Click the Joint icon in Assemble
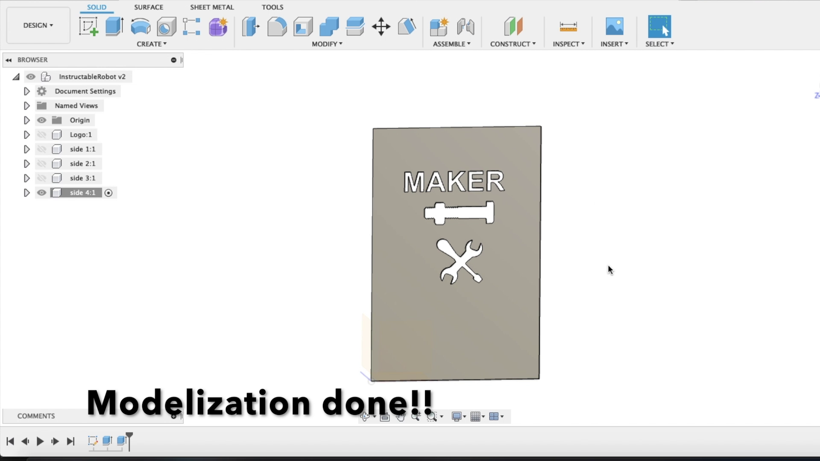 (x=466, y=26)
